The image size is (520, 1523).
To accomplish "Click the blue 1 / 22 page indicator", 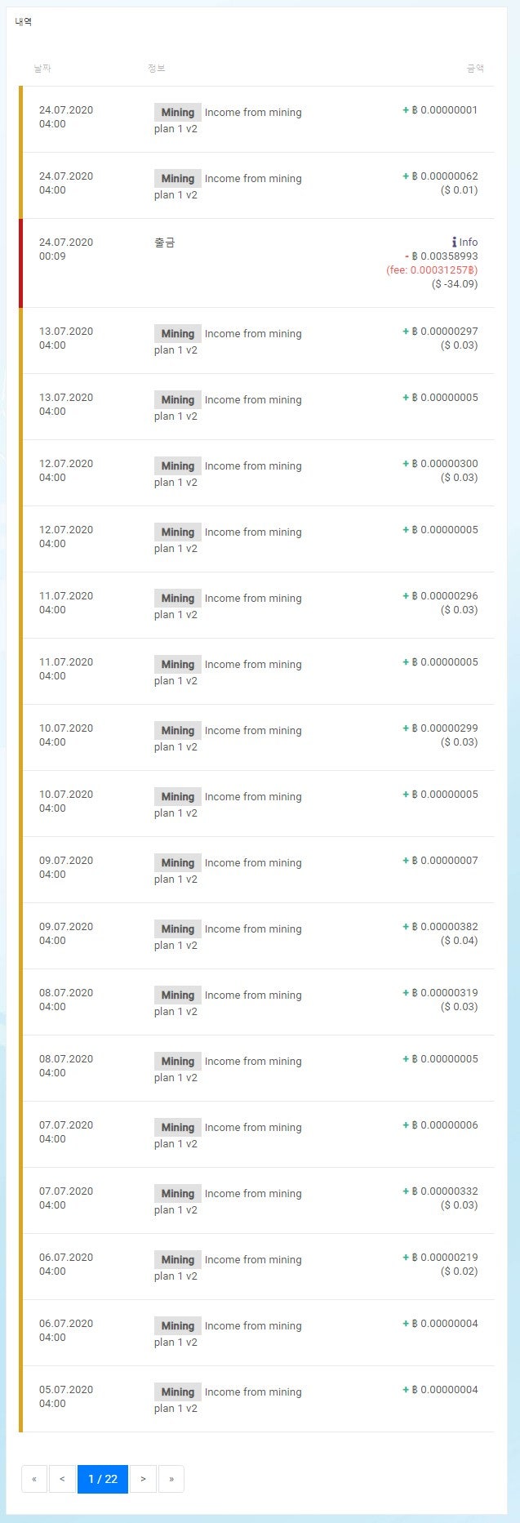I will coord(103,1479).
